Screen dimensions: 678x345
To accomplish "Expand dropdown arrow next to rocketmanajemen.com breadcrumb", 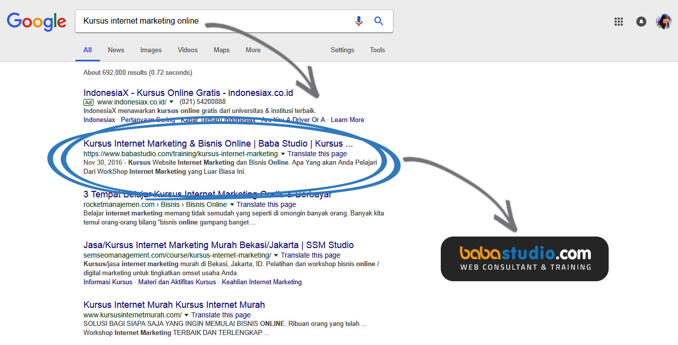I will pos(232,205).
